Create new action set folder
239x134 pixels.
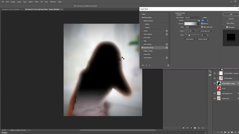point(195,128)
